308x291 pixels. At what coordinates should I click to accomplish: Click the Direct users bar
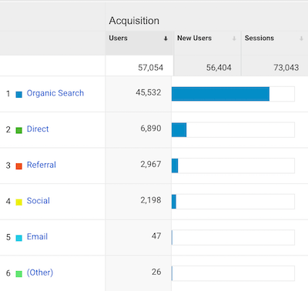[179, 130]
